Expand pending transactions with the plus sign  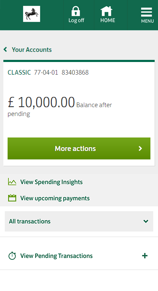[145, 256]
